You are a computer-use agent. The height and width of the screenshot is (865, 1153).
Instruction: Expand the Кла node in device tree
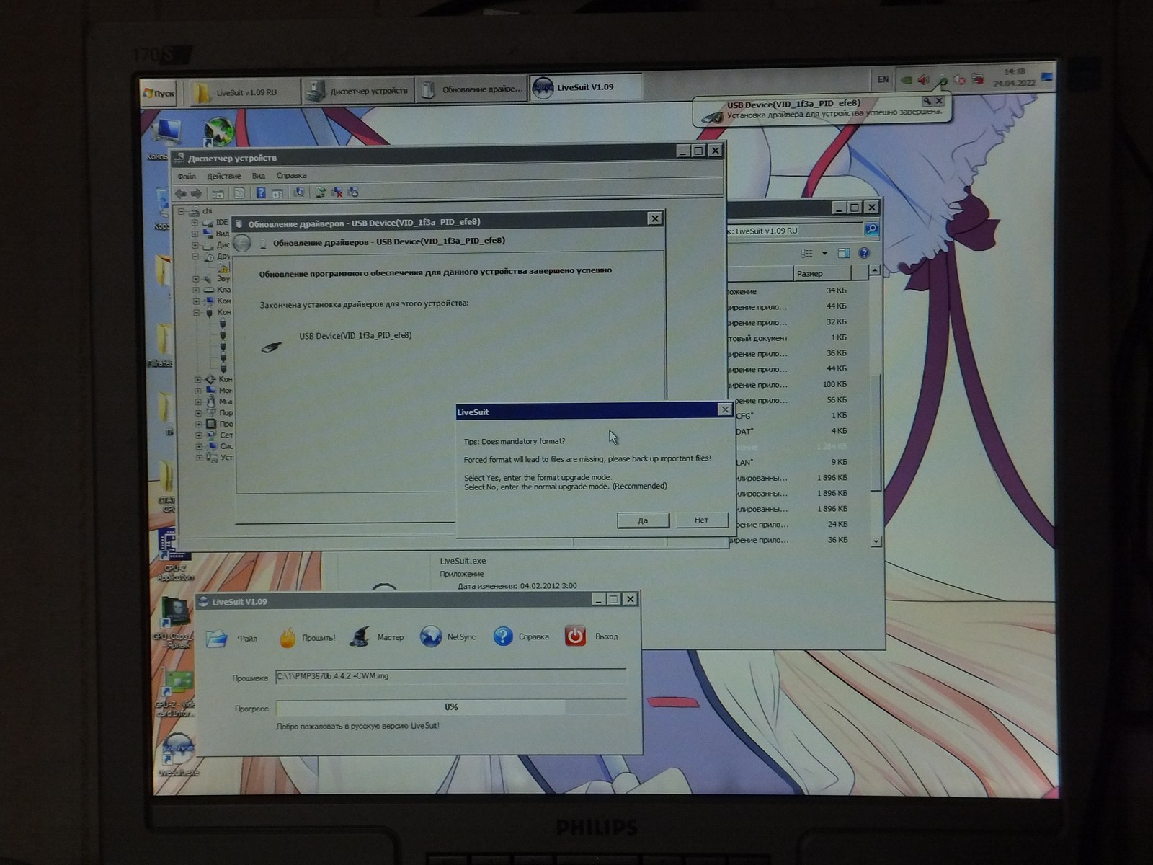pyautogui.click(x=196, y=290)
